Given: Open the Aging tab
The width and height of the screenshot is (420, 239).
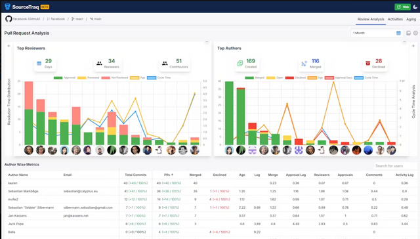Looking at the screenshot, I should click(411, 19).
